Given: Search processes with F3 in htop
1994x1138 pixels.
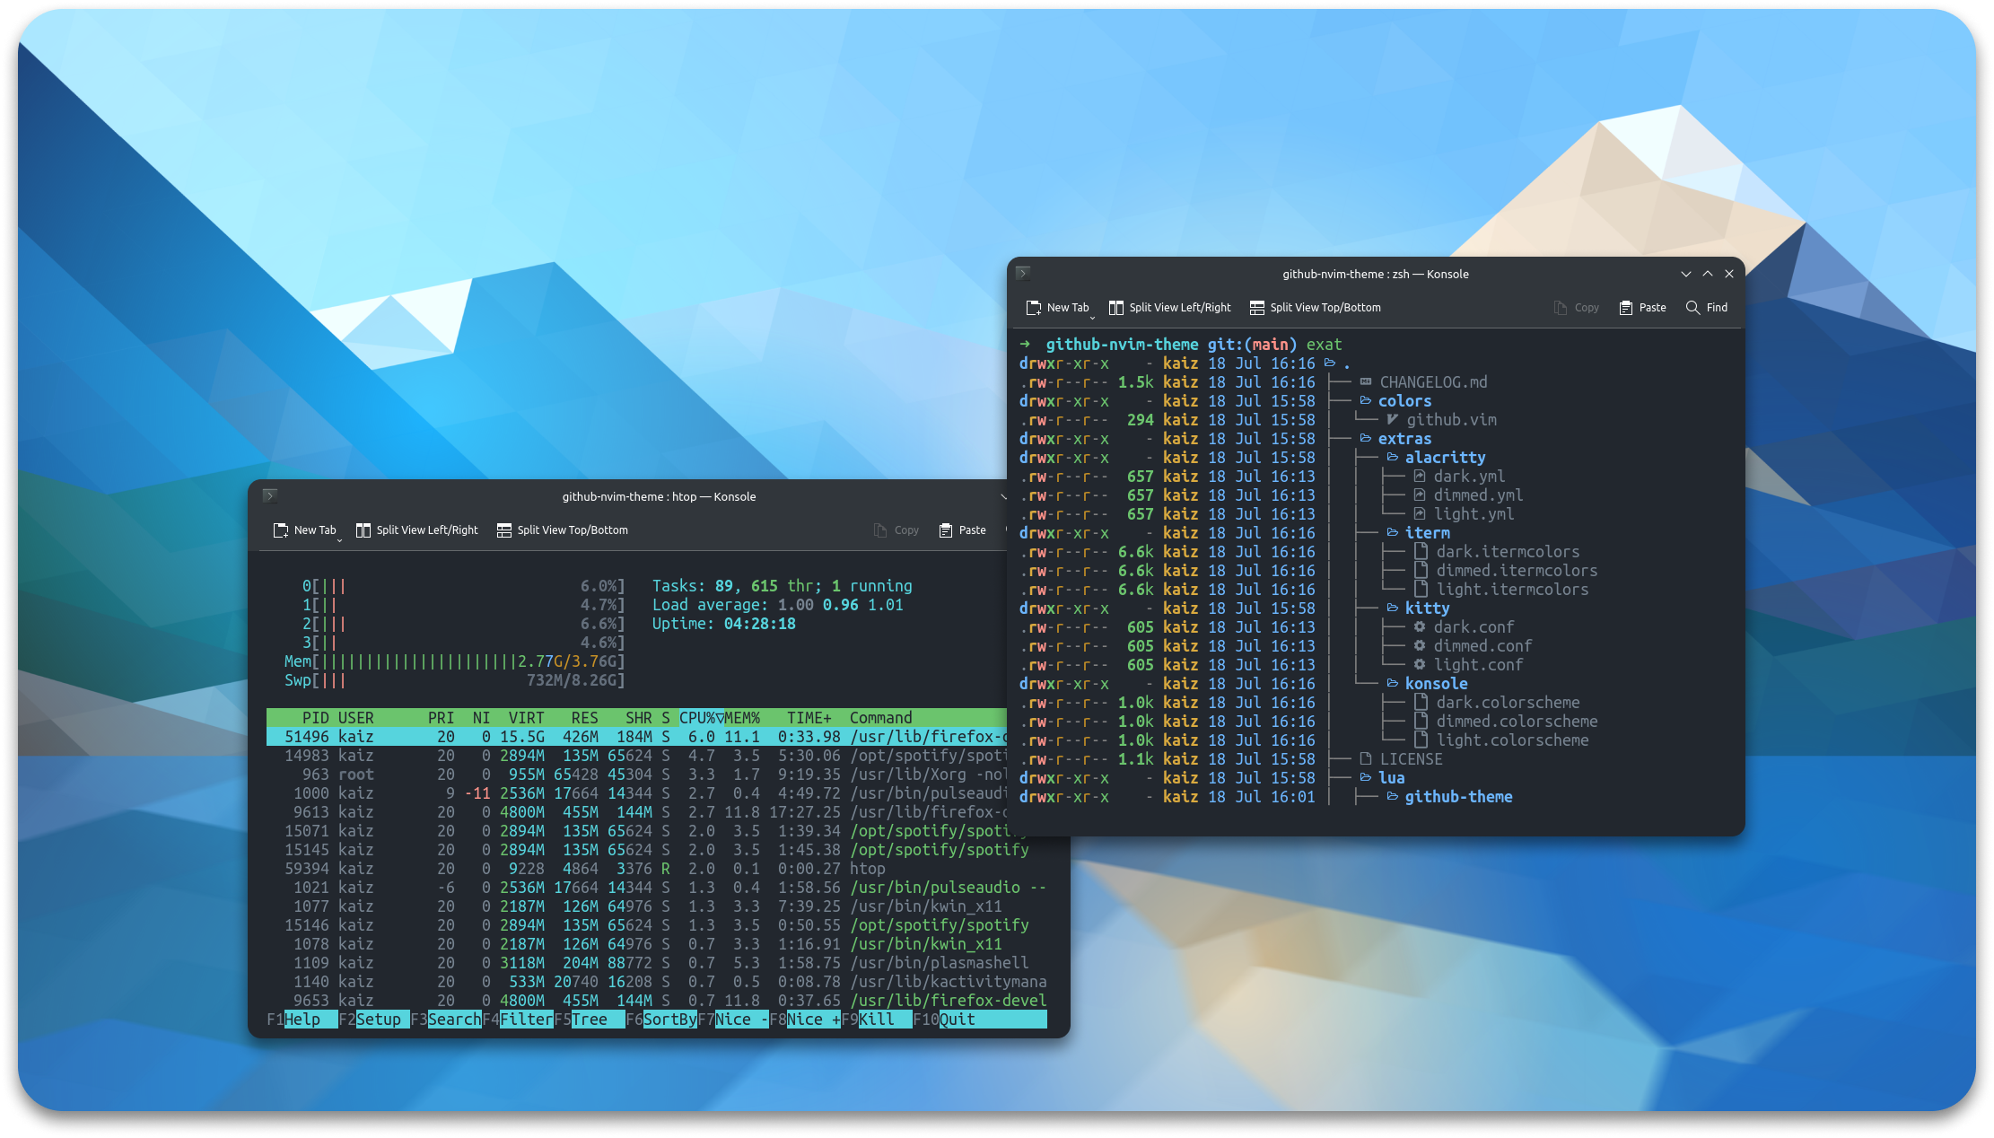Looking at the screenshot, I should (453, 1019).
